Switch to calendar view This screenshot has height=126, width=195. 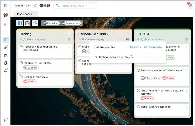(27, 23)
